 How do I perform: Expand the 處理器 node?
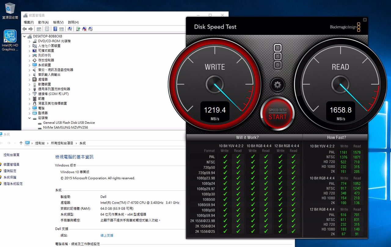[x=30, y=79]
